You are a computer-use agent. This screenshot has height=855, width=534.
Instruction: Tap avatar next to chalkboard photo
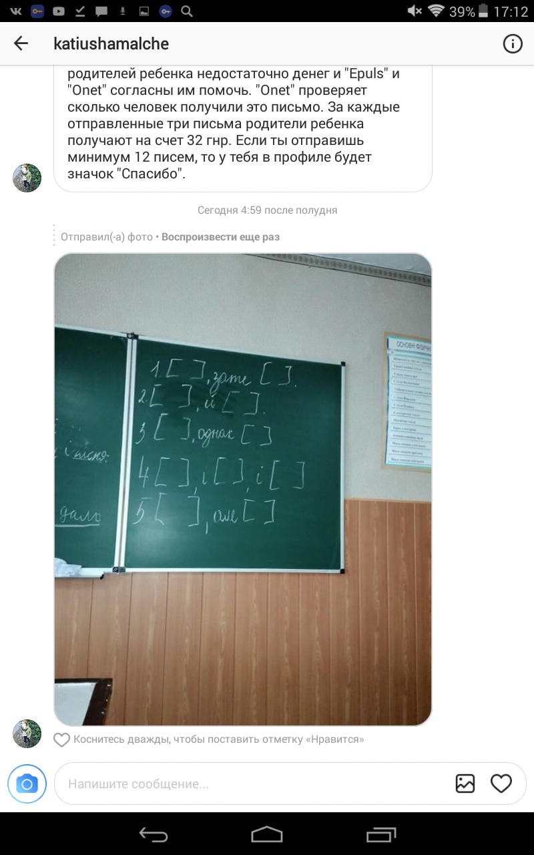(x=27, y=733)
